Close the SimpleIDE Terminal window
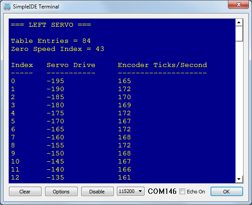Screen dimensions: 252x205 click(x=238, y=4)
